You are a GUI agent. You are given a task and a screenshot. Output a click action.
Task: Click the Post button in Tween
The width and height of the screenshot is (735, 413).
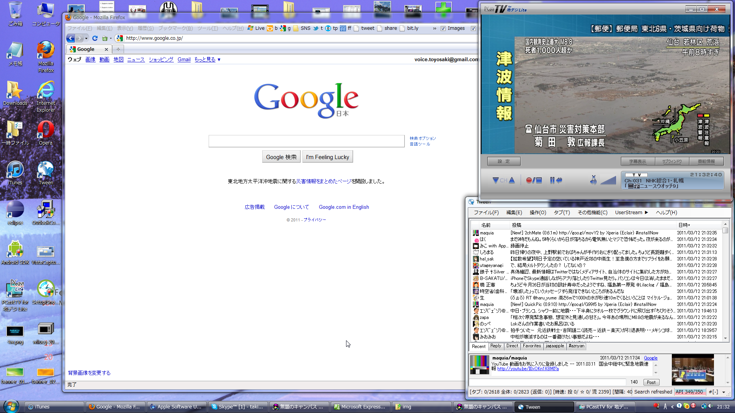pos(651,382)
